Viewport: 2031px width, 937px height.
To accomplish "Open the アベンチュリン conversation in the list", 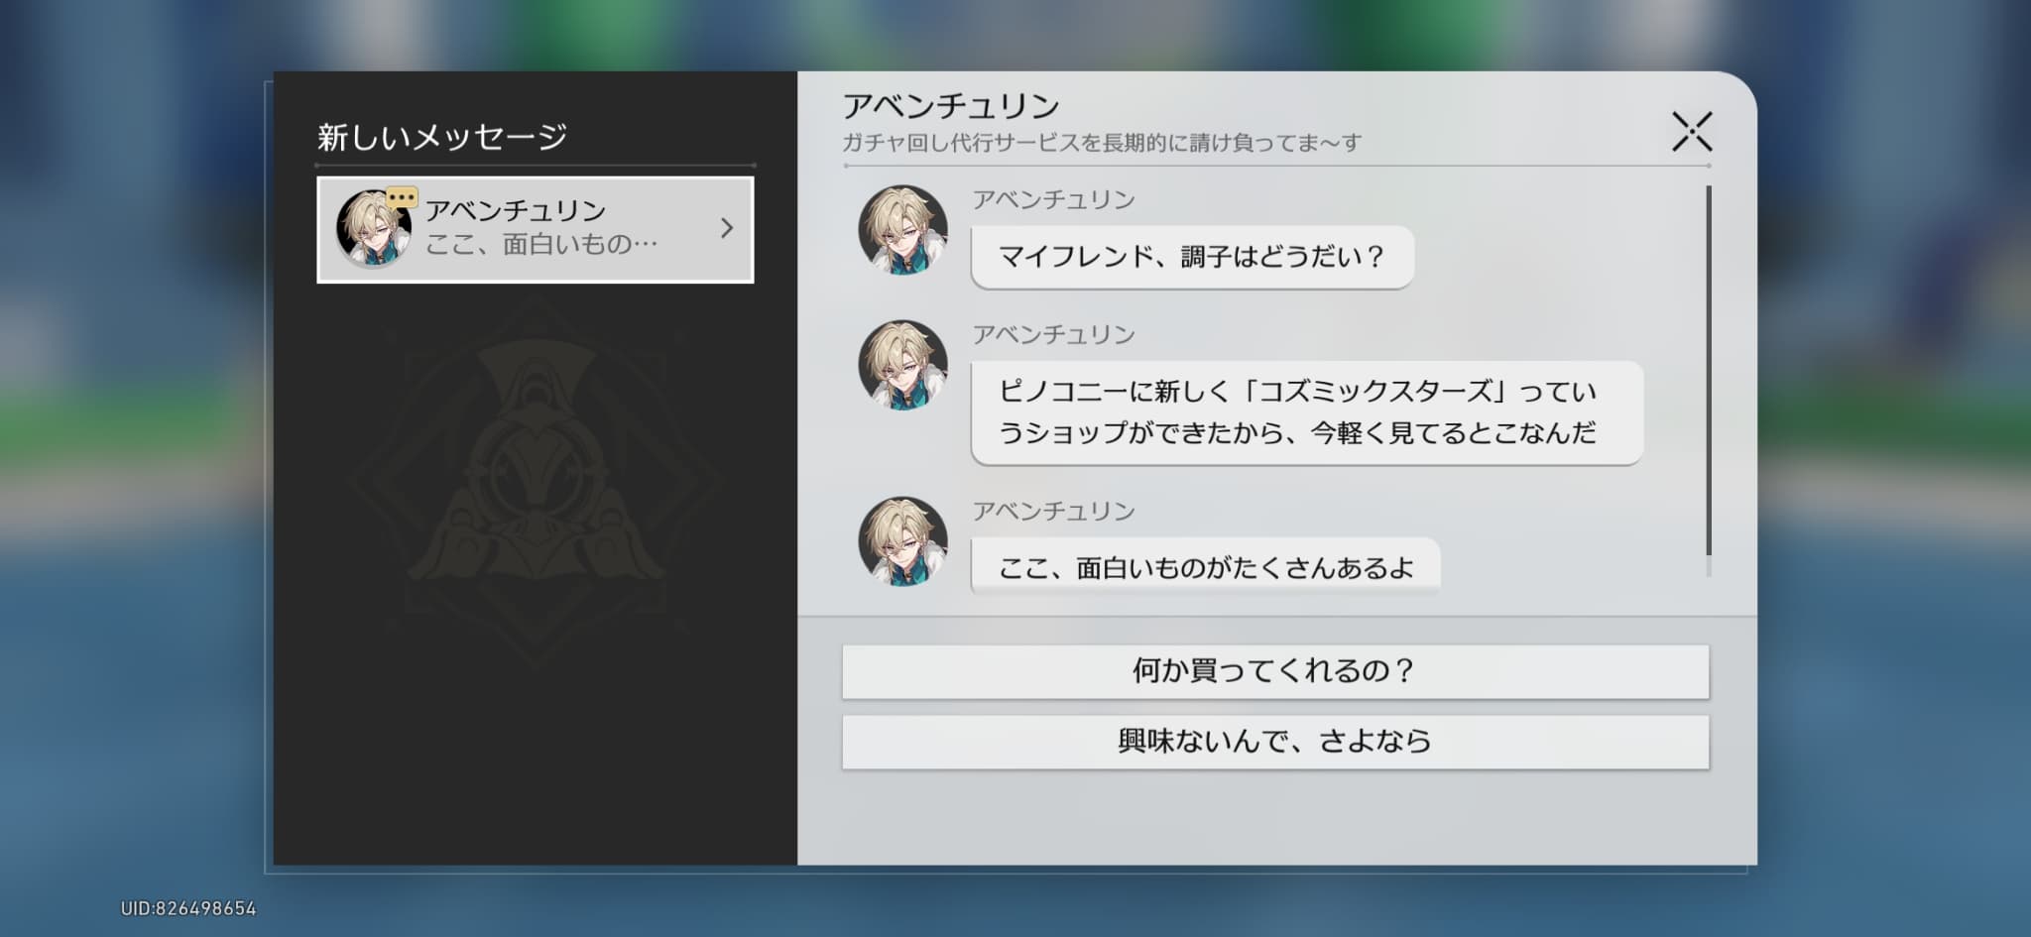I will [536, 229].
